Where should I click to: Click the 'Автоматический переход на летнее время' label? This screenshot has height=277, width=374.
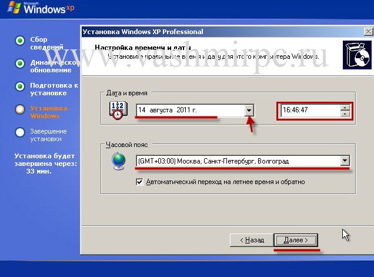pos(225,182)
